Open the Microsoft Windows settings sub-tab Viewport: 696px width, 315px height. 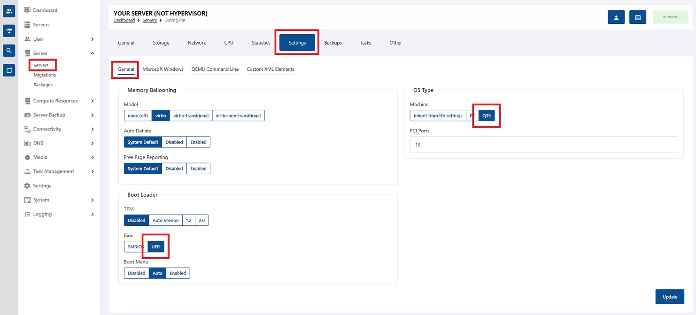coord(163,69)
